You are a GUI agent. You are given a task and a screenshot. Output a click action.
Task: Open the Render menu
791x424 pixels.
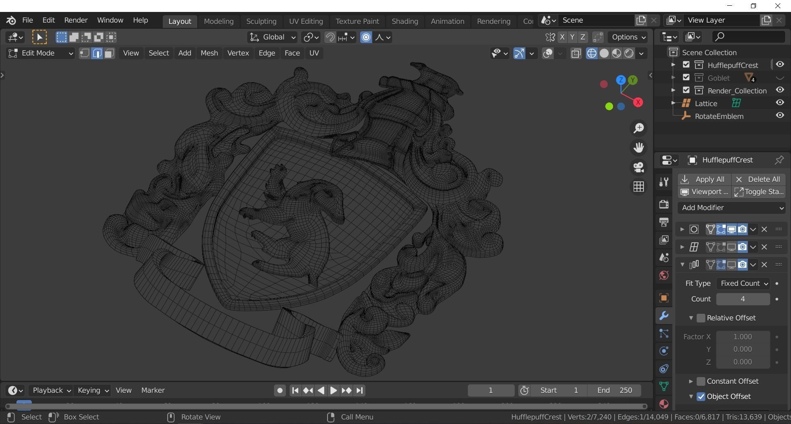(76, 20)
